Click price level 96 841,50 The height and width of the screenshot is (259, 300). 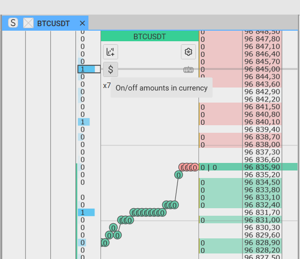[x=262, y=107]
